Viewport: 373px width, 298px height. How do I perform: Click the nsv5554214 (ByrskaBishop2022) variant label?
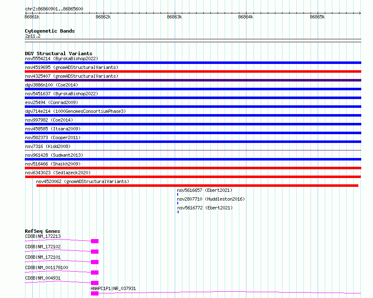click(62, 59)
